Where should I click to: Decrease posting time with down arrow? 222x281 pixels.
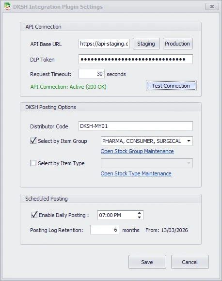coord(139,217)
